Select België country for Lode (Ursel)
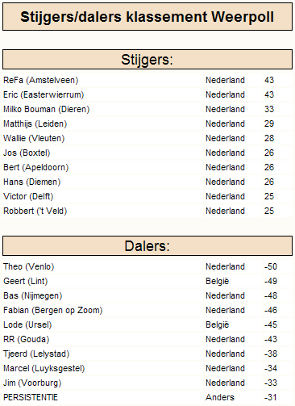 pyautogui.click(x=218, y=324)
